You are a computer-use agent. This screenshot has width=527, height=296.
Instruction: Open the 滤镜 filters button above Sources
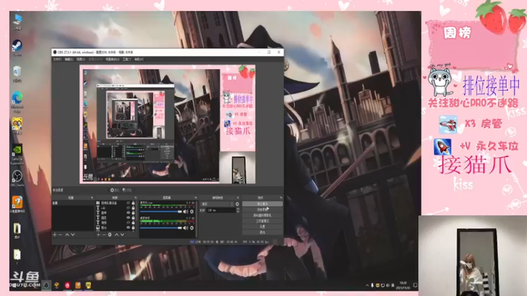[127, 190]
